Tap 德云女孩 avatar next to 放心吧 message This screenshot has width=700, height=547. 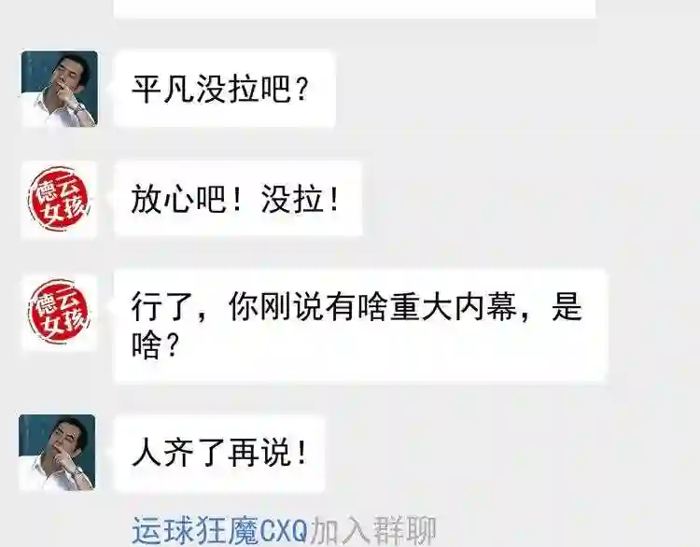[x=60, y=199]
